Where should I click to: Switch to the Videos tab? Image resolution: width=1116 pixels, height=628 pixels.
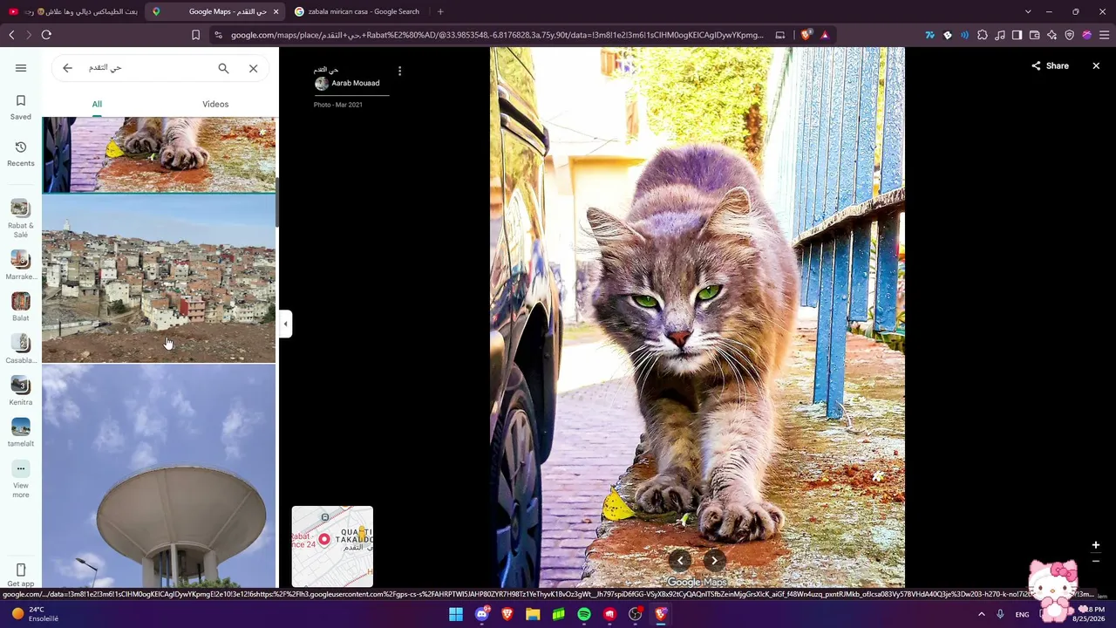click(x=215, y=104)
